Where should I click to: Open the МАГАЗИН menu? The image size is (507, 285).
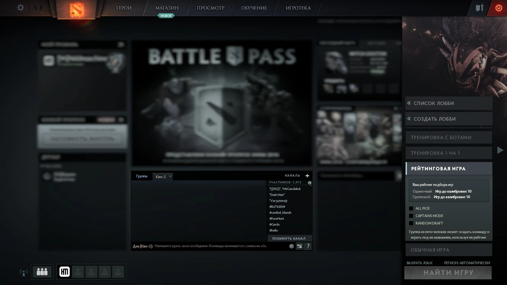[x=167, y=8]
